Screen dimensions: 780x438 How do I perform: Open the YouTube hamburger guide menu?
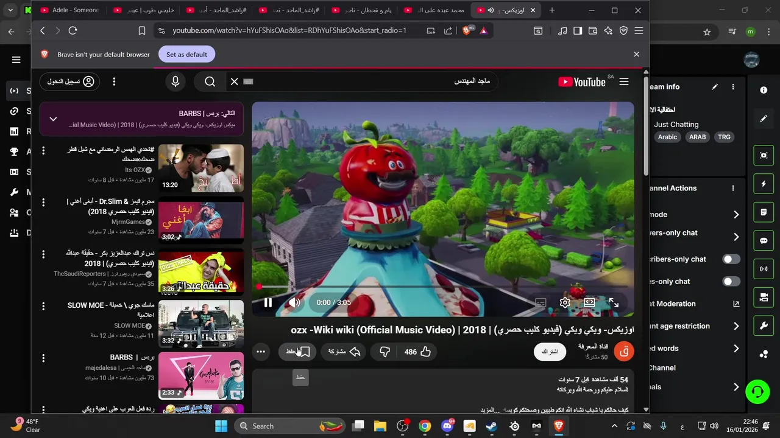coord(623,82)
